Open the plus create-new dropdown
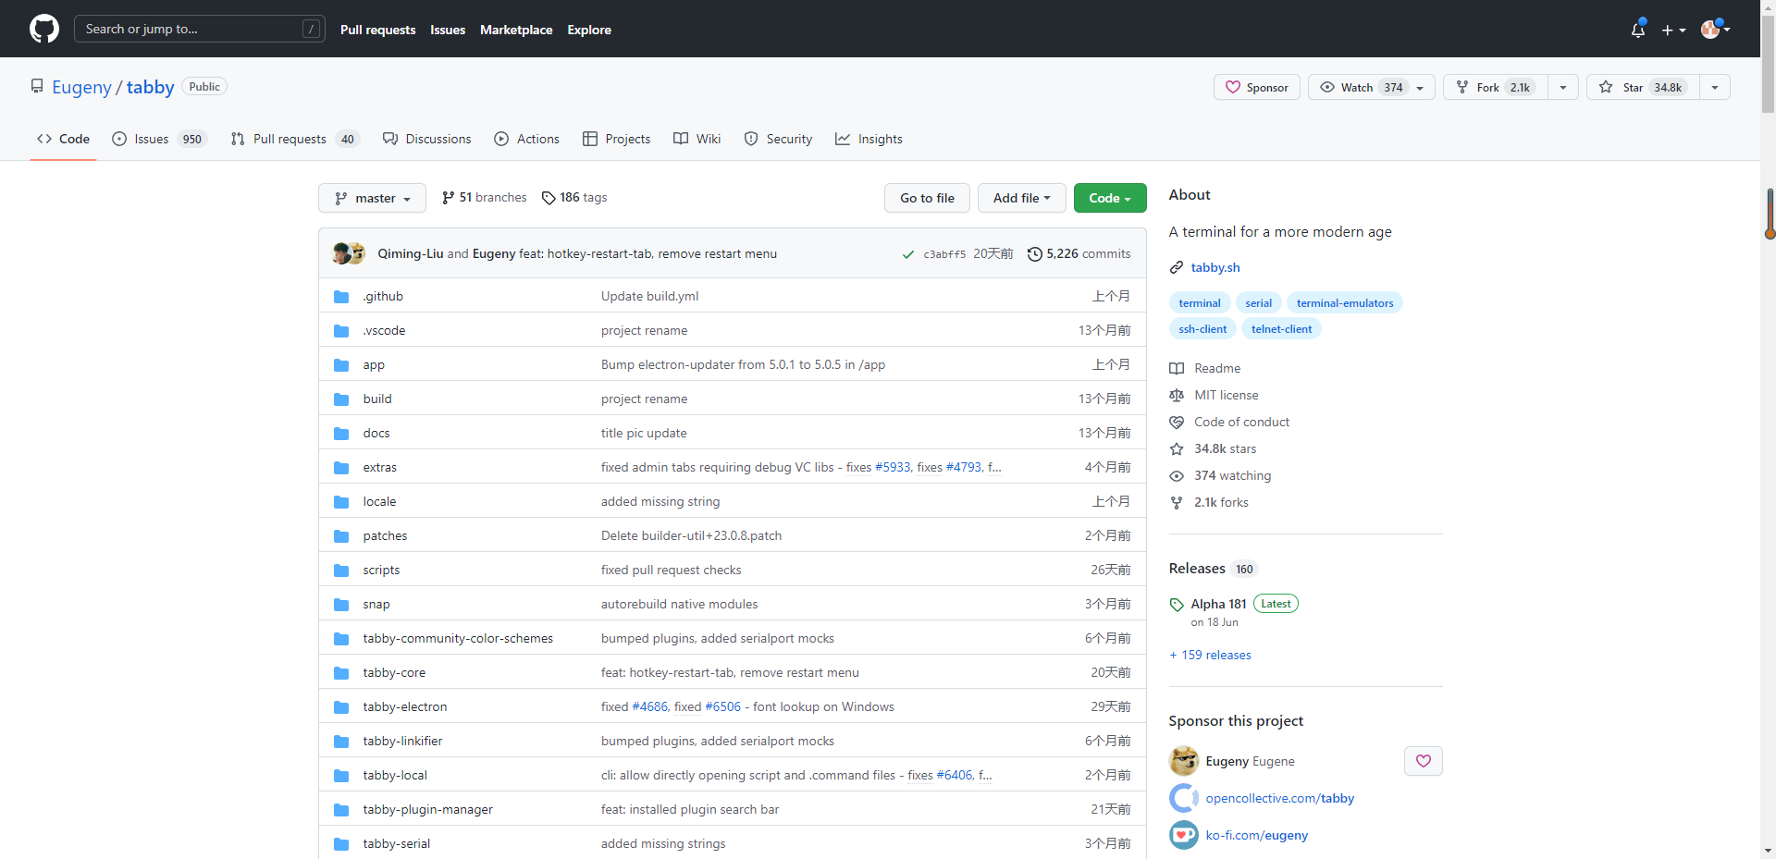 pyautogui.click(x=1673, y=30)
